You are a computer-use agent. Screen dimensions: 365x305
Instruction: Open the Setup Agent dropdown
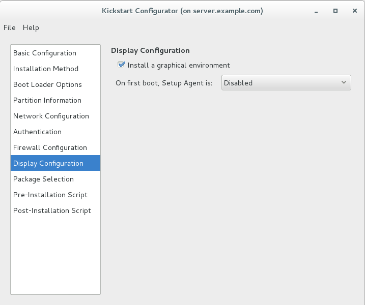point(286,83)
